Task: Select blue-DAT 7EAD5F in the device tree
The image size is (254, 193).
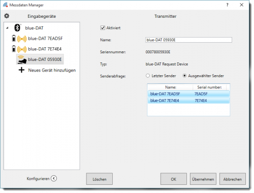Action: pyautogui.click(x=45, y=39)
